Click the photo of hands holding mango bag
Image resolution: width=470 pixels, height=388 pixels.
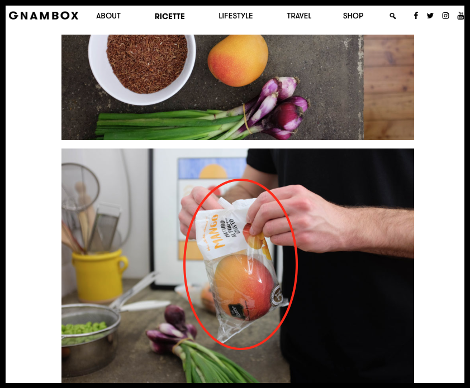pos(238,266)
